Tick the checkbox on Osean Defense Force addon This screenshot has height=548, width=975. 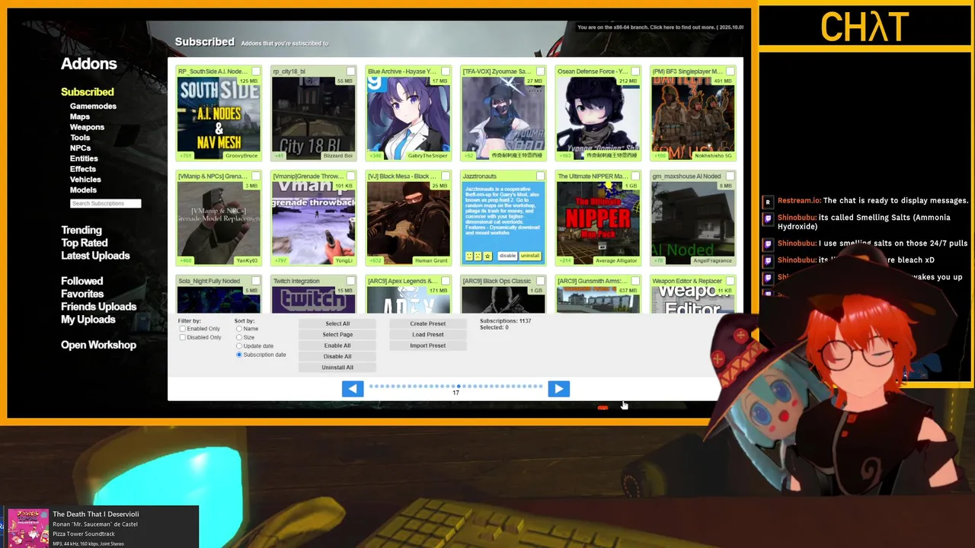click(x=635, y=72)
